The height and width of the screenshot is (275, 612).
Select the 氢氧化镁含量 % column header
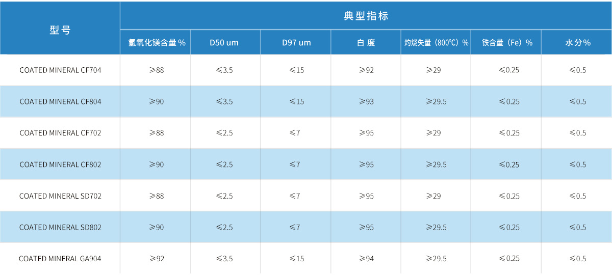coord(156,43)
